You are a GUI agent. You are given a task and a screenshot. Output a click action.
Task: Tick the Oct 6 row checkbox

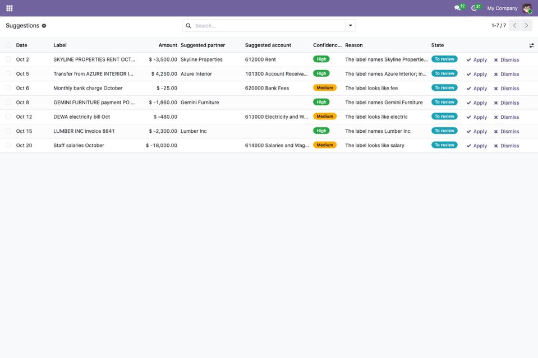click(8, 88)
